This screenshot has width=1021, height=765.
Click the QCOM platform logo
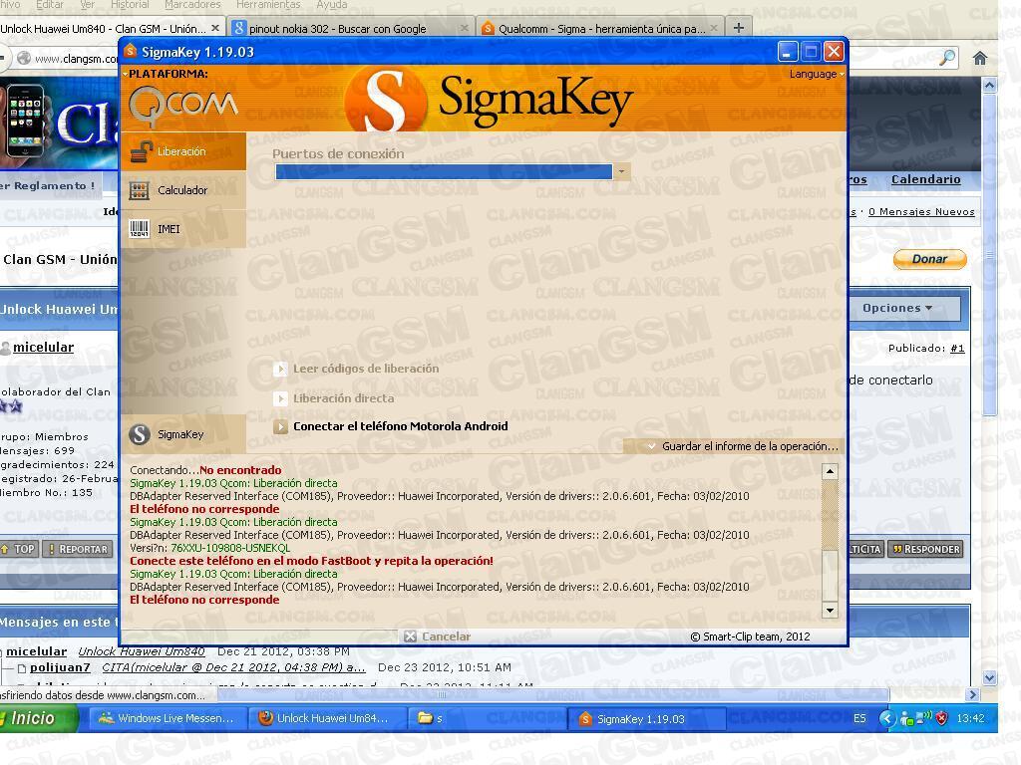click(183, 106)
